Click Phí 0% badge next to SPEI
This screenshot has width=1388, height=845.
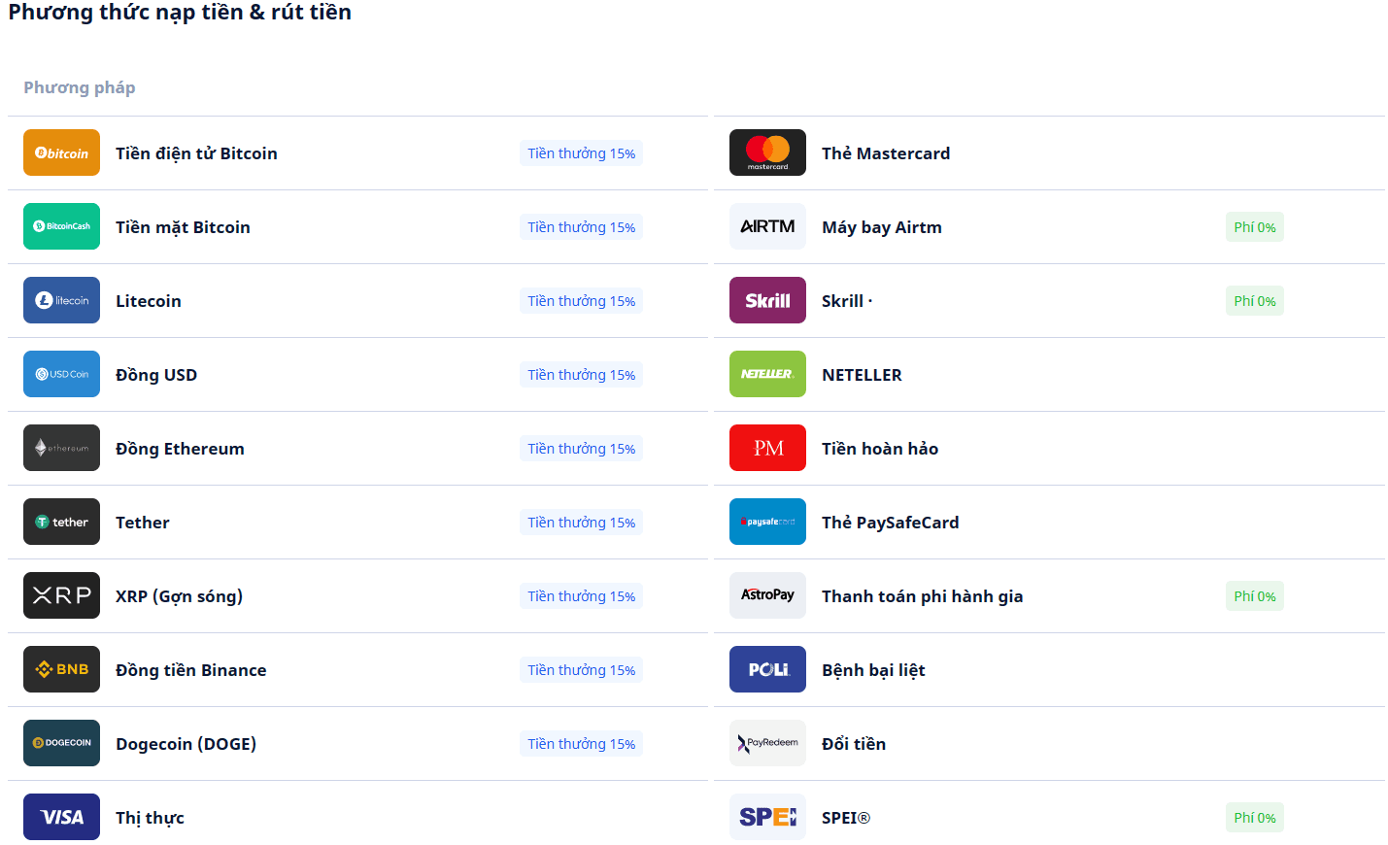click(x=1255, y=818)
